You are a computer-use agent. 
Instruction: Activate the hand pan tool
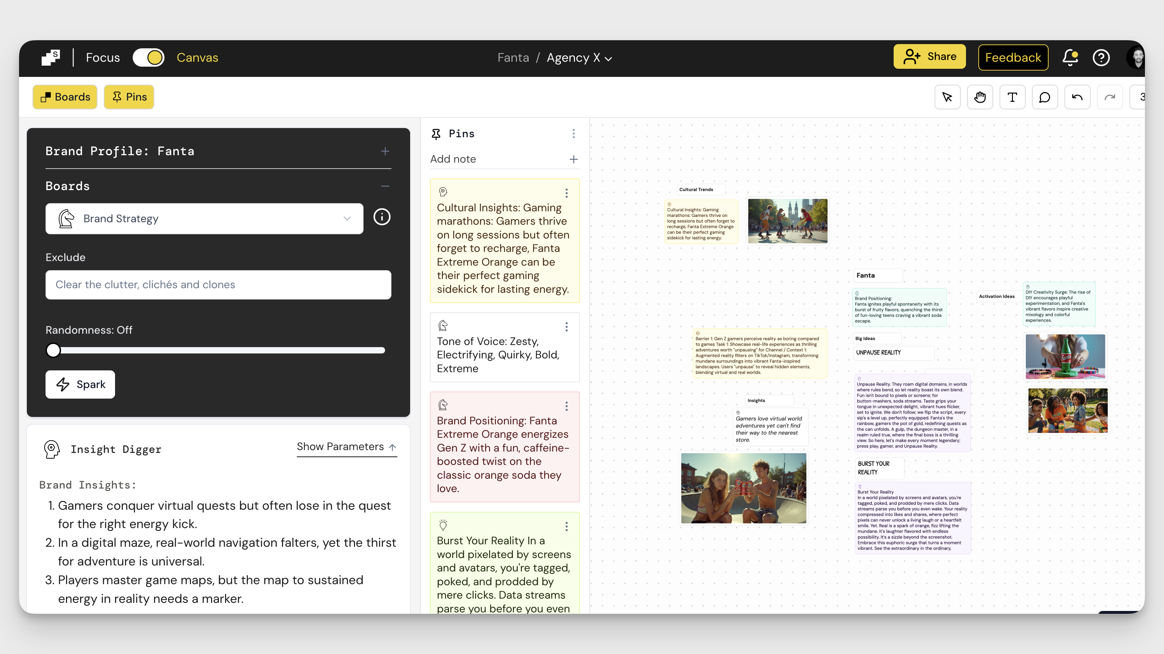(980, 97)
